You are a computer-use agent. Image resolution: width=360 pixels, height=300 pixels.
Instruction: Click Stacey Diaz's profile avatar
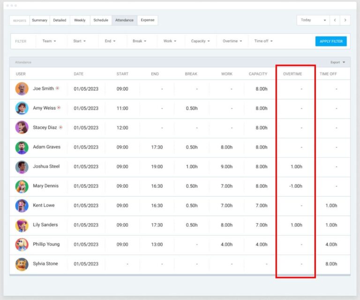[x=22, y=128]
